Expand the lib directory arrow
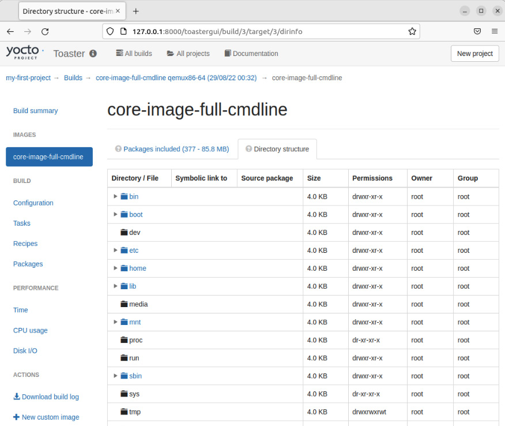 coord(115,286)
